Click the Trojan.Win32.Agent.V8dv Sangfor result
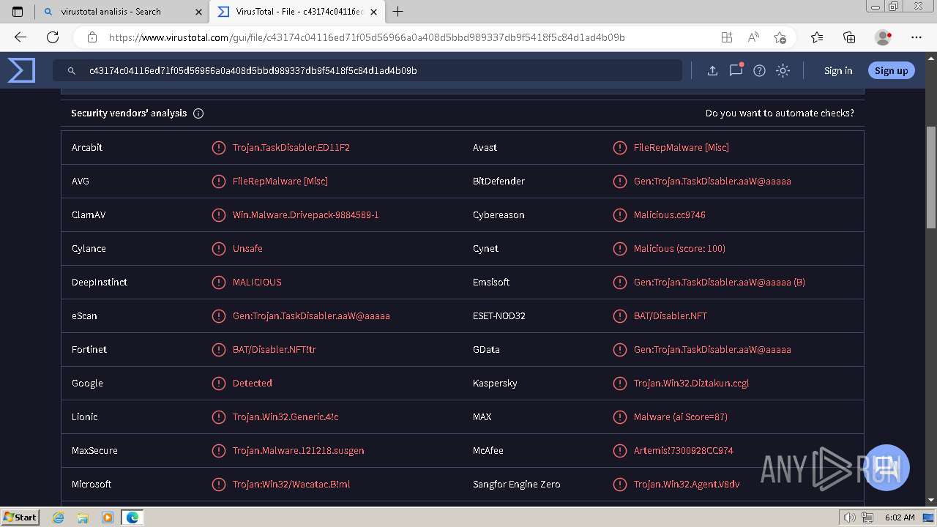937x527 pixels. pos(687,485)
